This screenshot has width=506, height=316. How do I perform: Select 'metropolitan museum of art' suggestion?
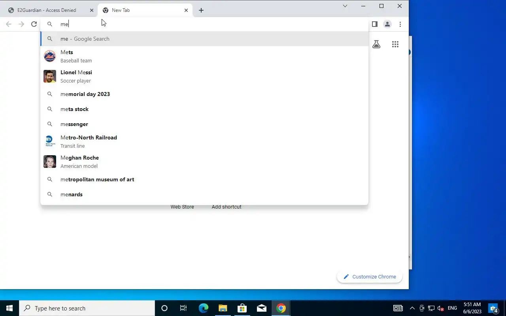point(204,179)
